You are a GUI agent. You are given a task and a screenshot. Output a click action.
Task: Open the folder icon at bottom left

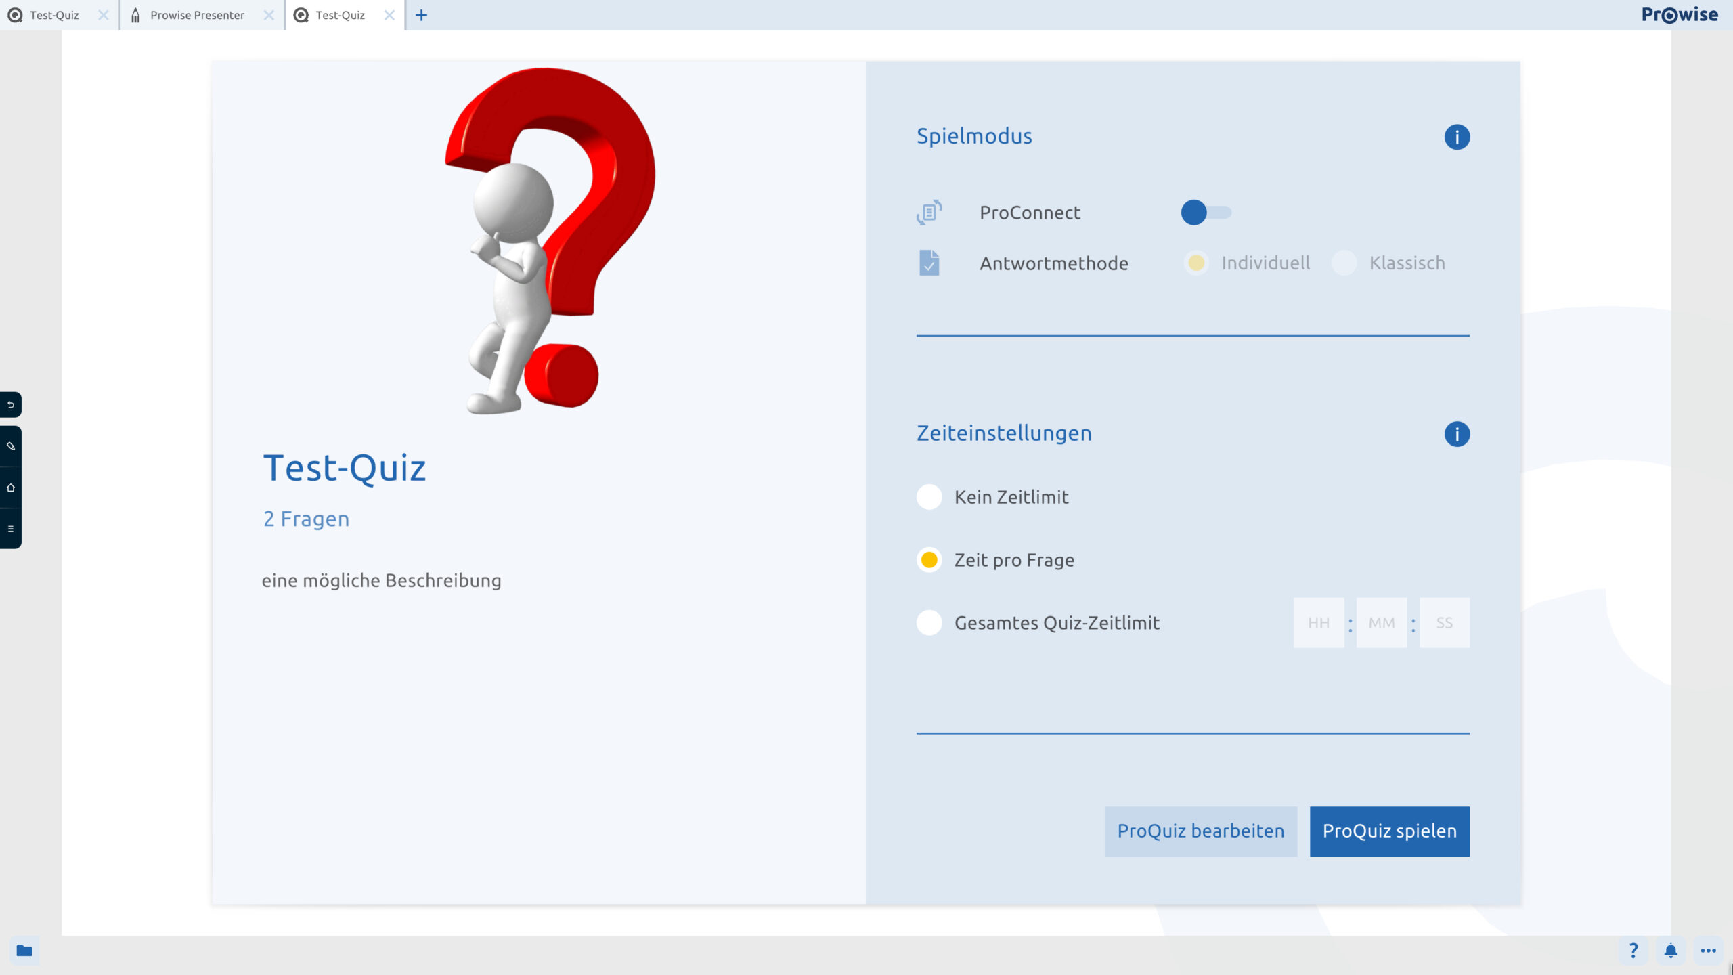pos(24,951)
